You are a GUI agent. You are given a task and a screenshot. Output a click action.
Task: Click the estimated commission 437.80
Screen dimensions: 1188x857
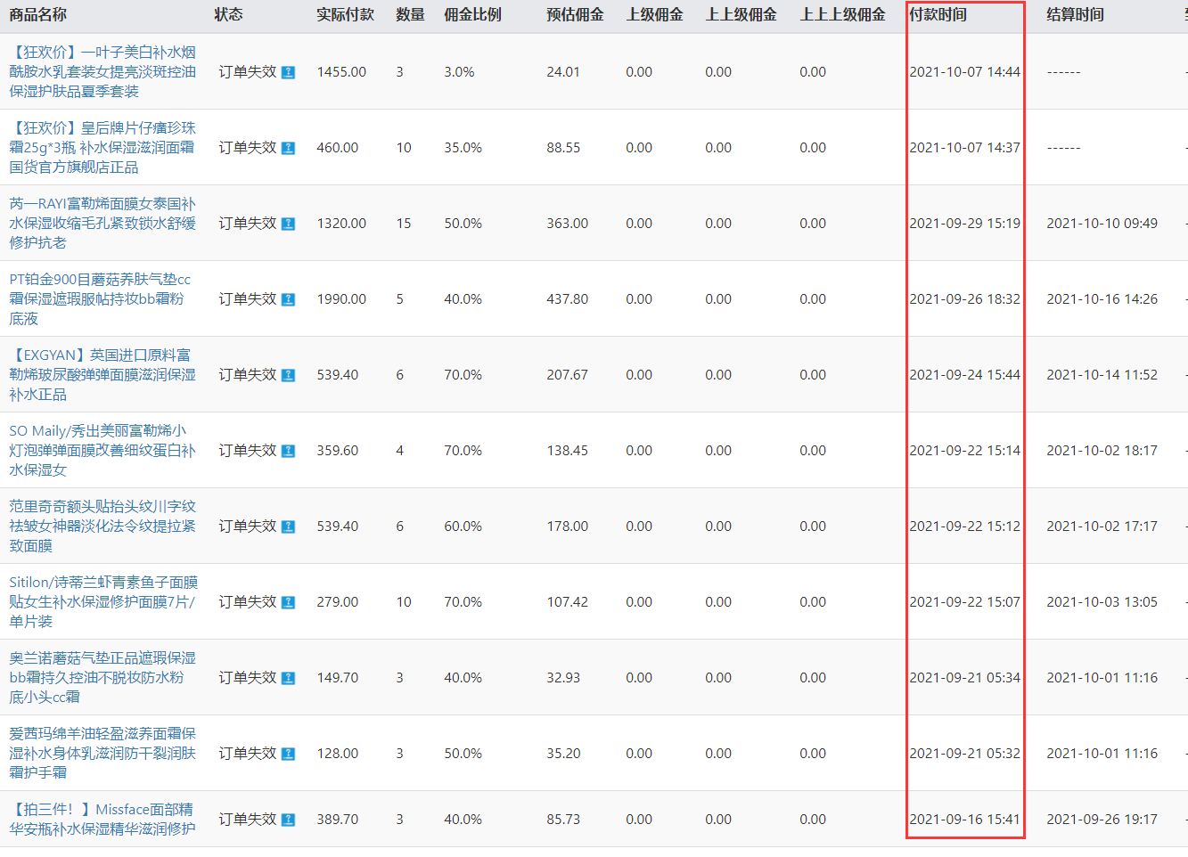tap(568, 299)
